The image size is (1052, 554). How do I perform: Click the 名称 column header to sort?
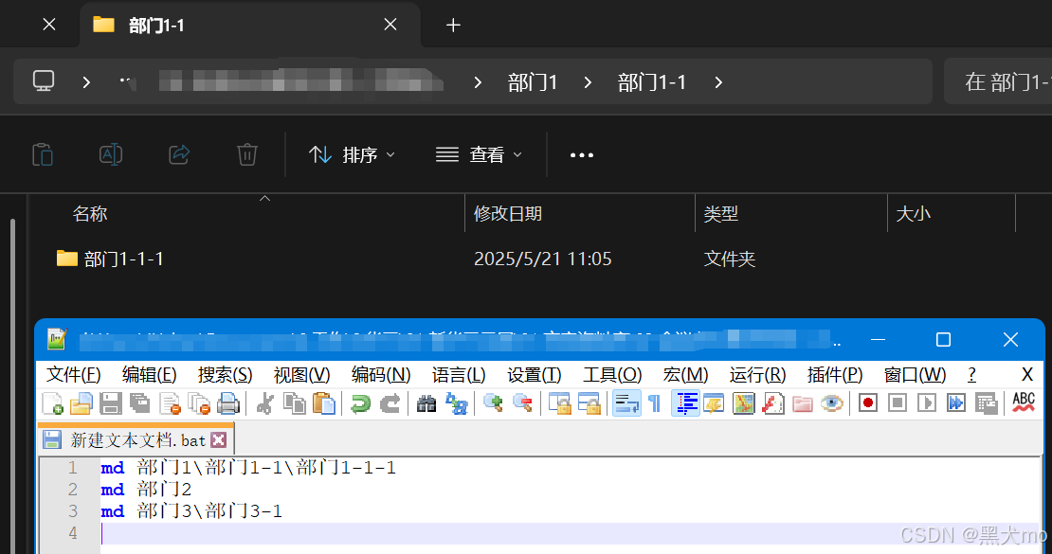click(90, 214)
